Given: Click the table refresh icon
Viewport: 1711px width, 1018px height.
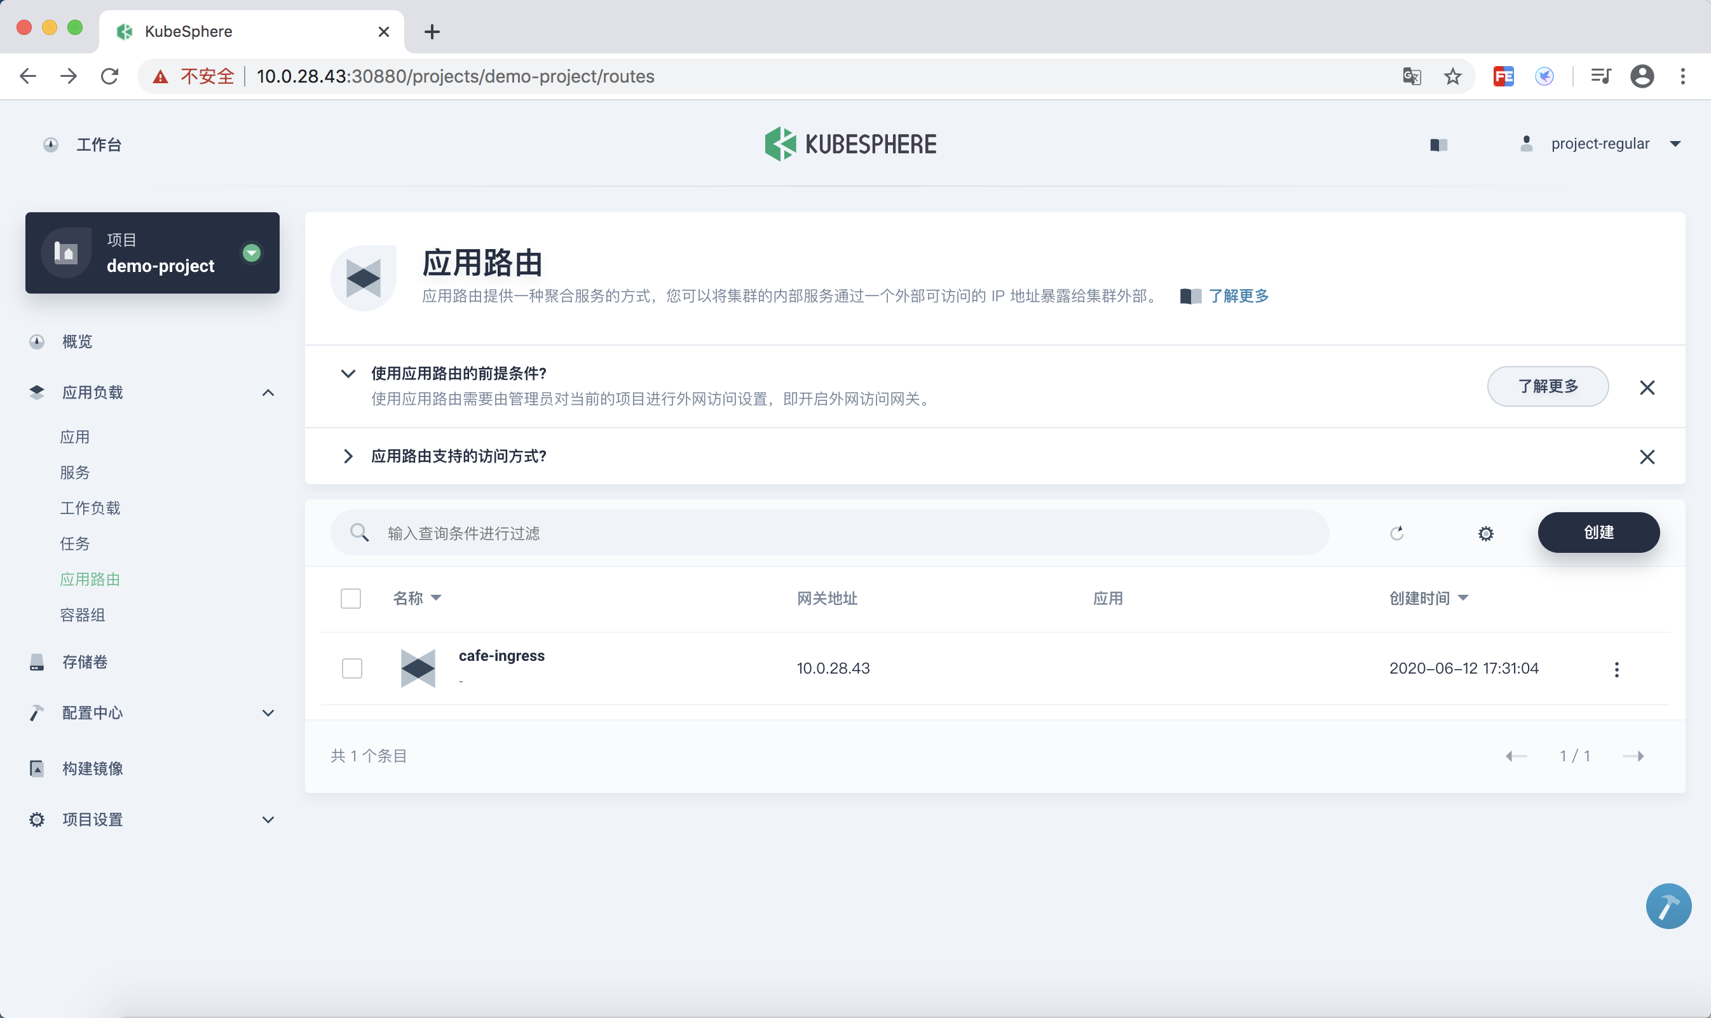Looking at the screenshot, I should click(x=1396, y=533).
